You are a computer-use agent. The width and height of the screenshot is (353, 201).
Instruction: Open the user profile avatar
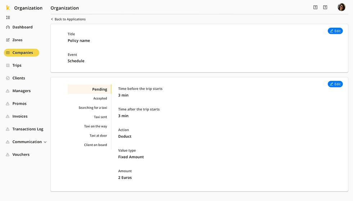click(x=341, y=7)
